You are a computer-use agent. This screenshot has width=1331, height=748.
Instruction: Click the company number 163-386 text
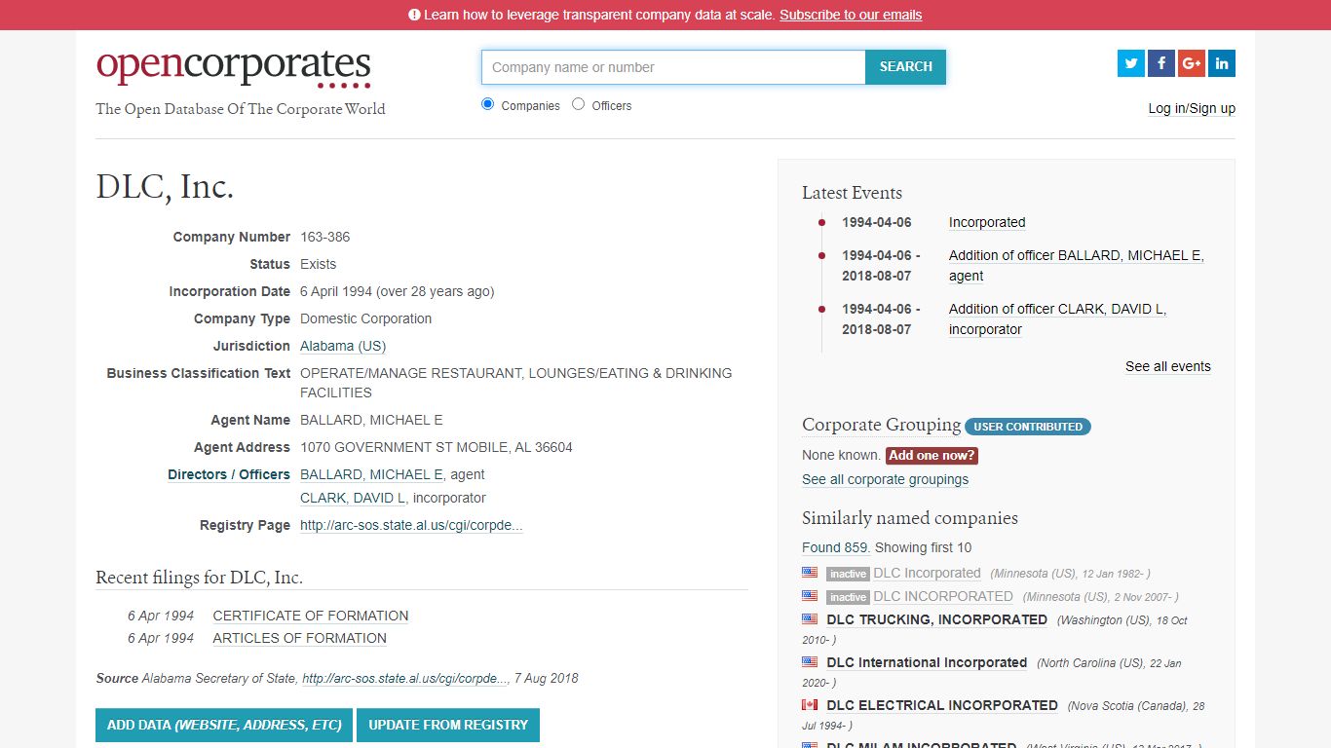325,237
